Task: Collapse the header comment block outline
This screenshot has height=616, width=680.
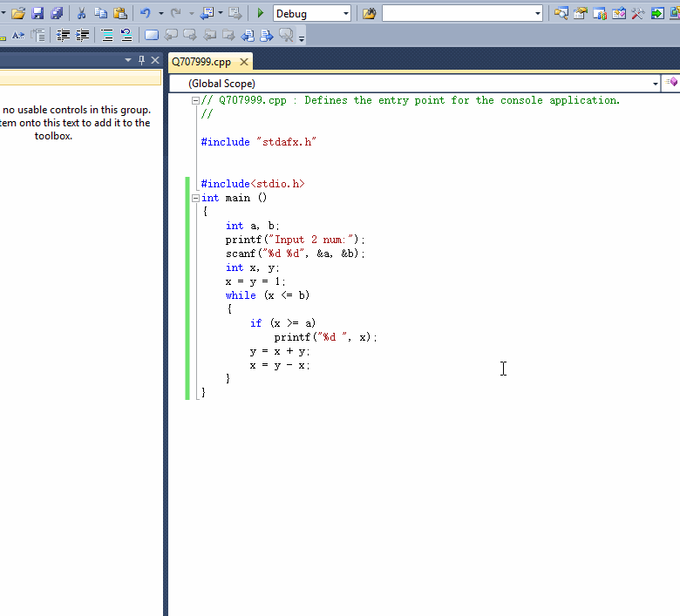Action: tap(195, 100)
